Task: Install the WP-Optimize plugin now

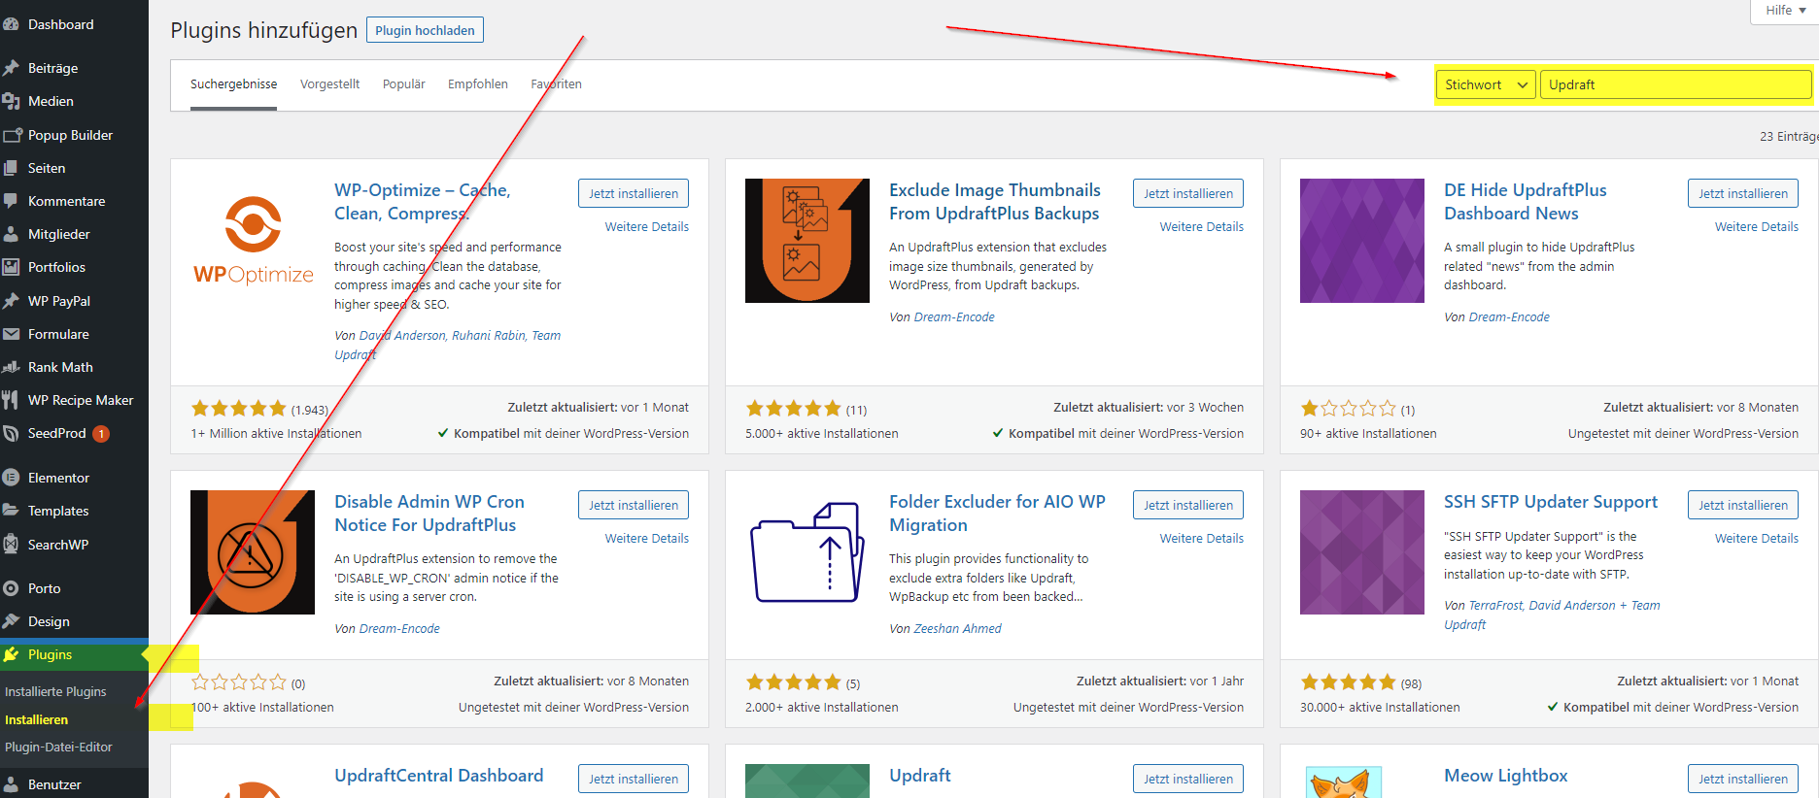Action: [x=634, y=193]
